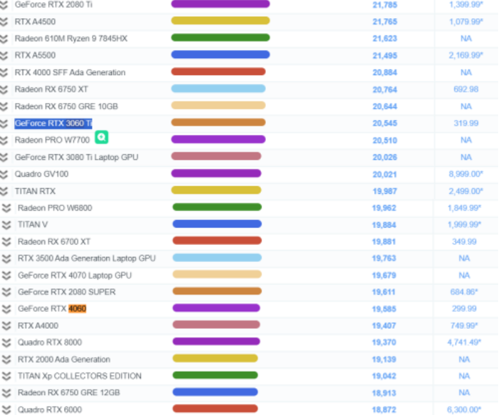Expand the GeForce RTX 3060 Ti row chevron
500x415 pixels.
pyautogui.click(x=4, y=123)
